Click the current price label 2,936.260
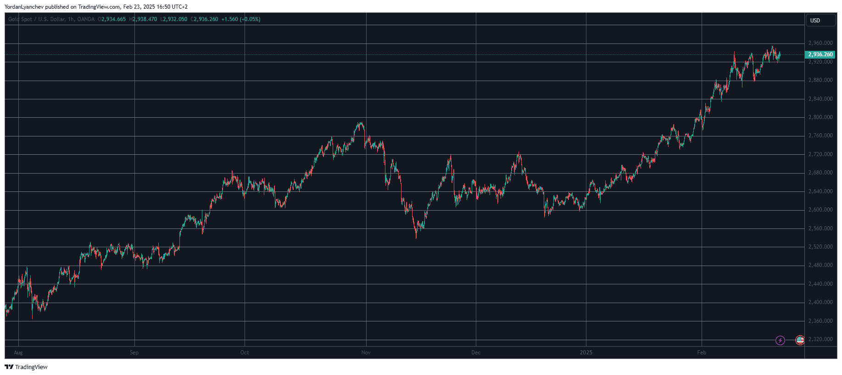The image size is (842, 375). (x=820, y=54)
